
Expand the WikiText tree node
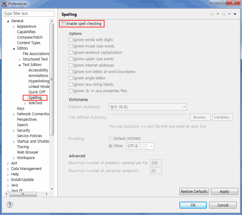click(25, 103)
